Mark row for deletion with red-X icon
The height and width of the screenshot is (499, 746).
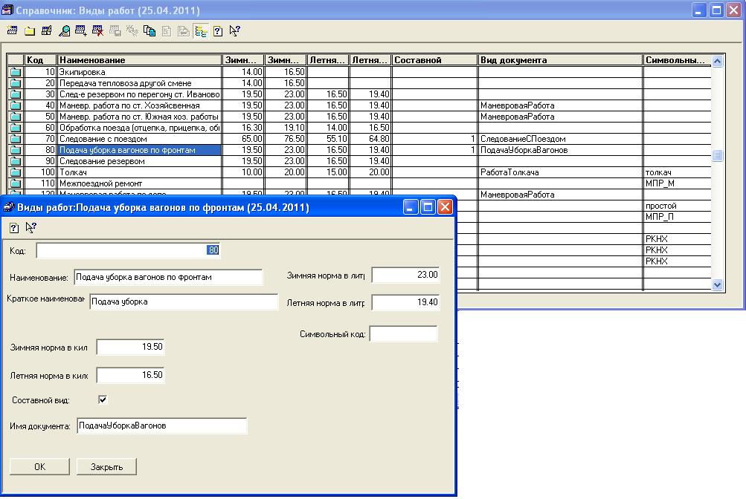(x=98, y=31)
